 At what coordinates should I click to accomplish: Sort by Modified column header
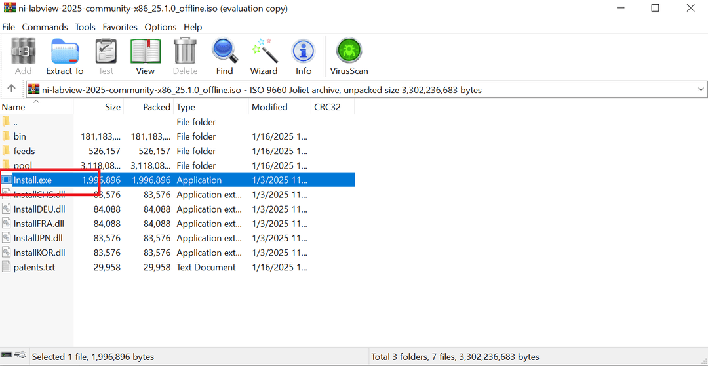point(269,107)
